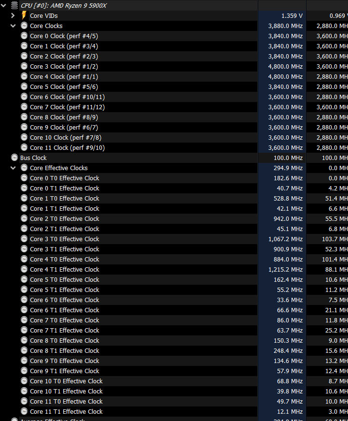
Task: Click the clock icon for Core 0 Clock
Action: (24, 36)
